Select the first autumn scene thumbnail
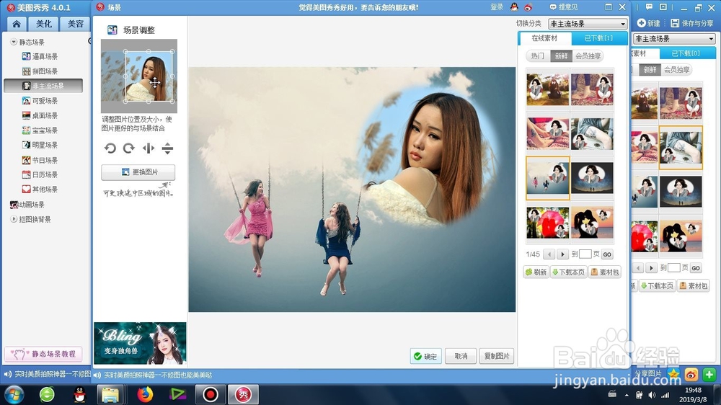Viewport: 721px width, 405px height. [548, 89]
